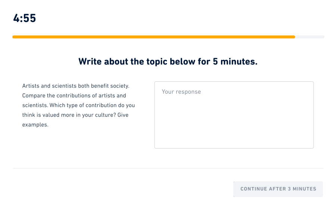336x209 pixels.
Task: Click the word "Compare" in the prompt
Action: pyautogui.click(x=33, y=96)
